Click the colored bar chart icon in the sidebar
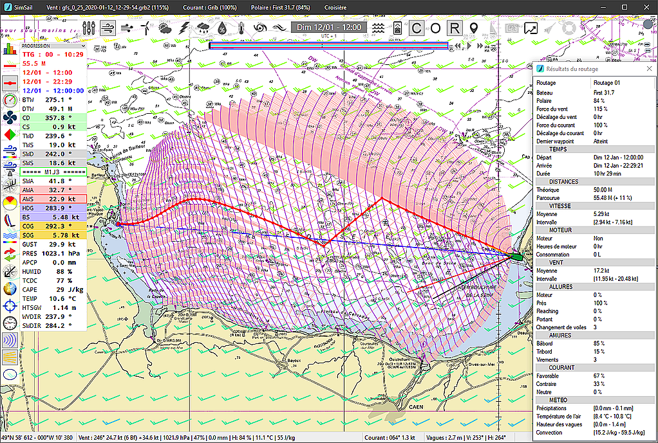The width and height of the screenshot is (658, 443). [10, 49]
